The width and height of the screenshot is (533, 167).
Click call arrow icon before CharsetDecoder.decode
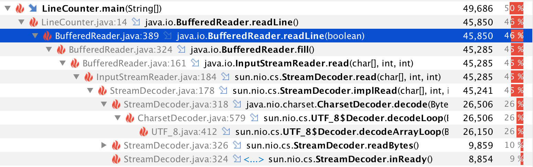click(237, 104)
